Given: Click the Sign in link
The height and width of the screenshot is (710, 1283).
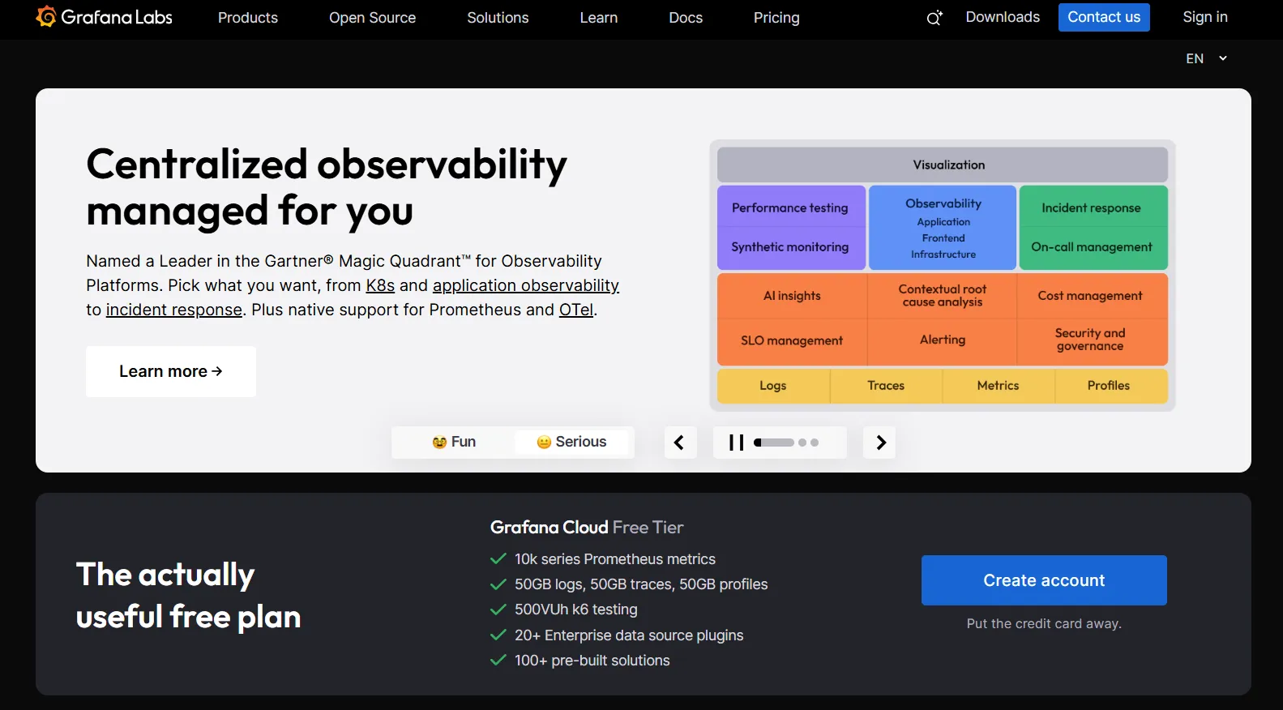Looking at the screenshot, I should [1205, 17].
